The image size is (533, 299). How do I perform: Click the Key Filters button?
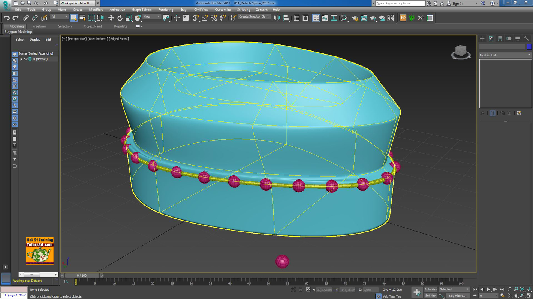(x=458, y=296)
